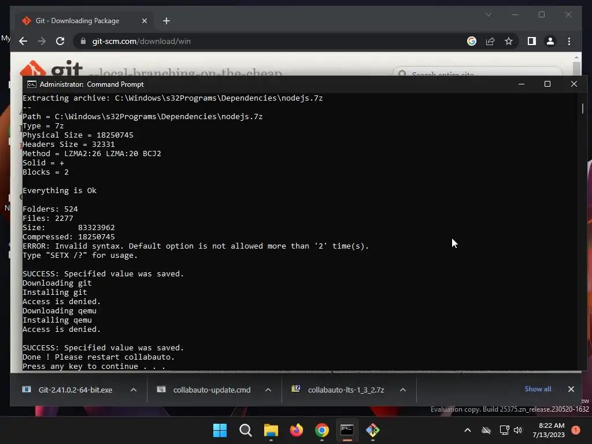592x444 pixels.
Task: Close the Command Prompt window
Action: point(574,84)
